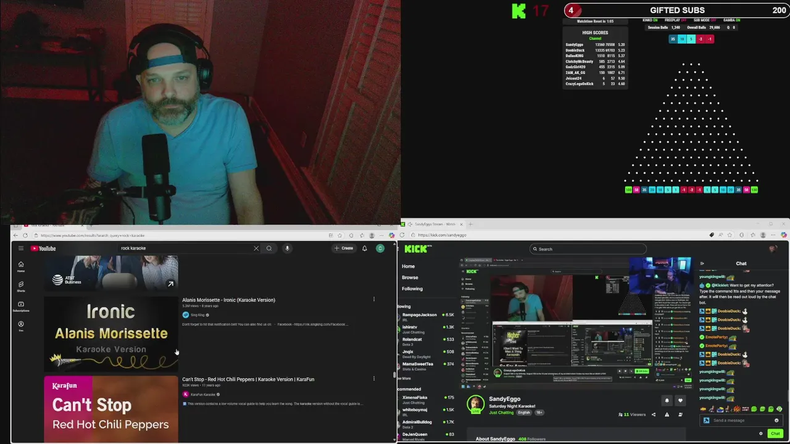Expand Show More in Kick following list
790x444 pixels.
405,378
